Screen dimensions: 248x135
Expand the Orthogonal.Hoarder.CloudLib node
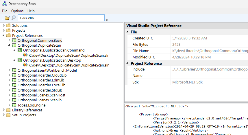point(9,75)
